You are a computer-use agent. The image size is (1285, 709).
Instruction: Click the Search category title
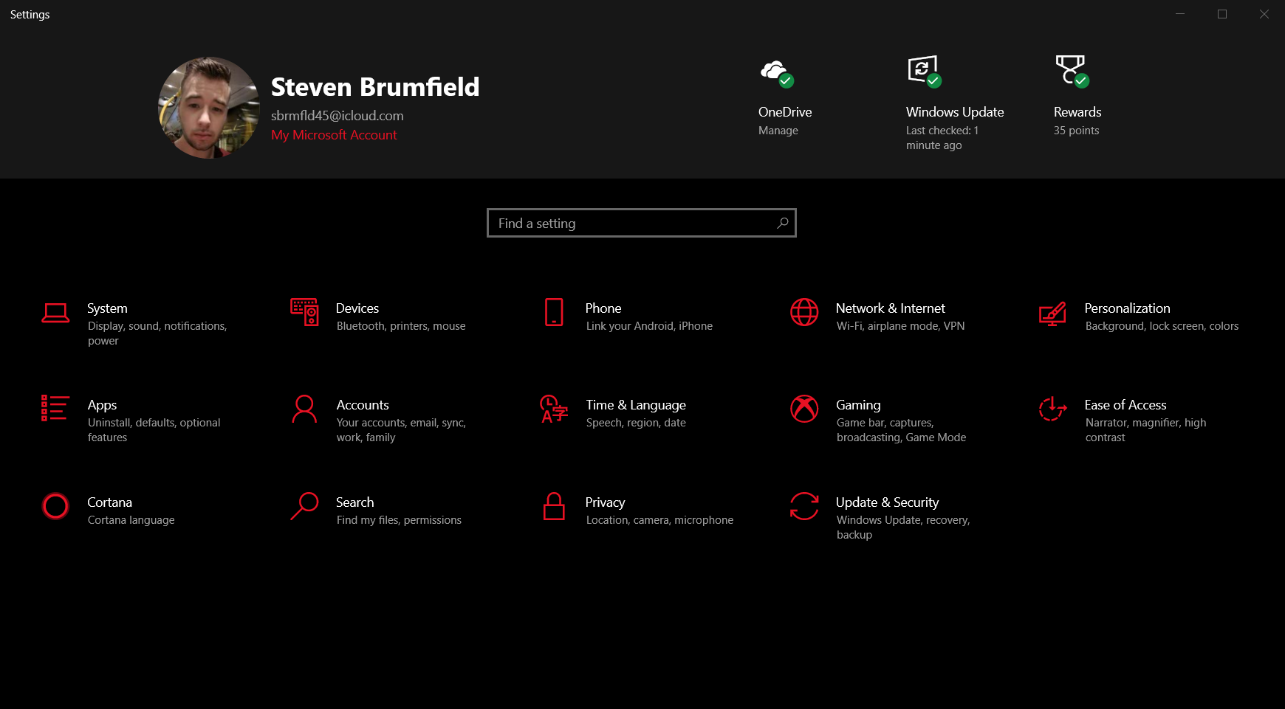tap(355, 502)
